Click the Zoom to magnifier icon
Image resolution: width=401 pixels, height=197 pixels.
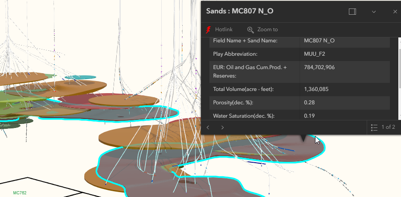[250, 29]
